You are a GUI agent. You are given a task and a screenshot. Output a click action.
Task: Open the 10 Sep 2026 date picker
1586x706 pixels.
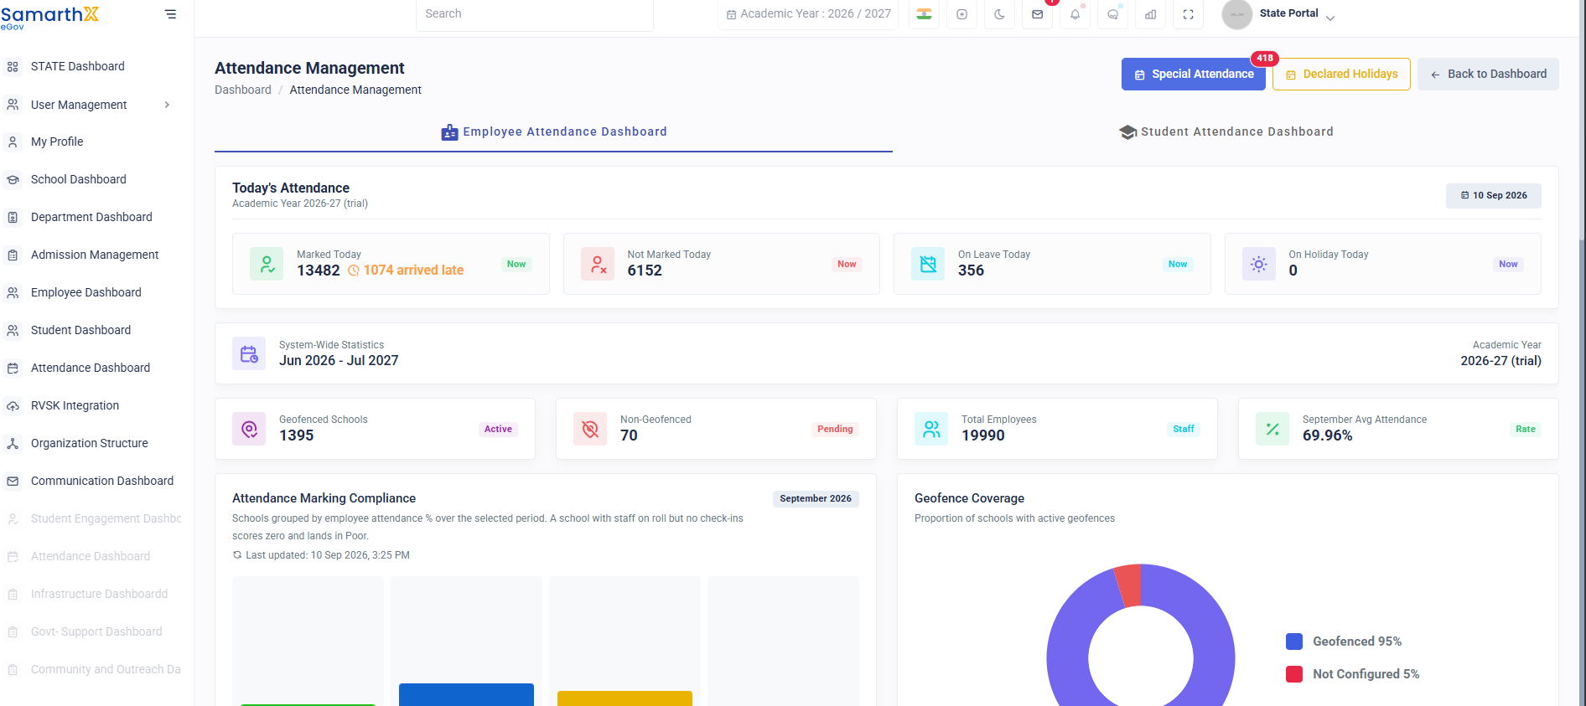coord(1494,195)
